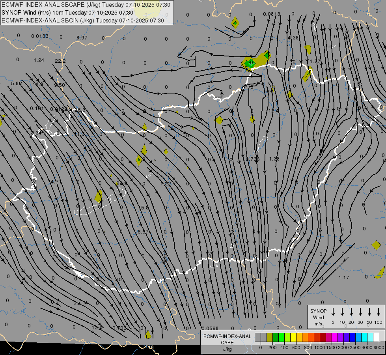This screenshot has height=355, width=386.
Task: Click the 6.87 value label on map
Action: tap(143, 232)
